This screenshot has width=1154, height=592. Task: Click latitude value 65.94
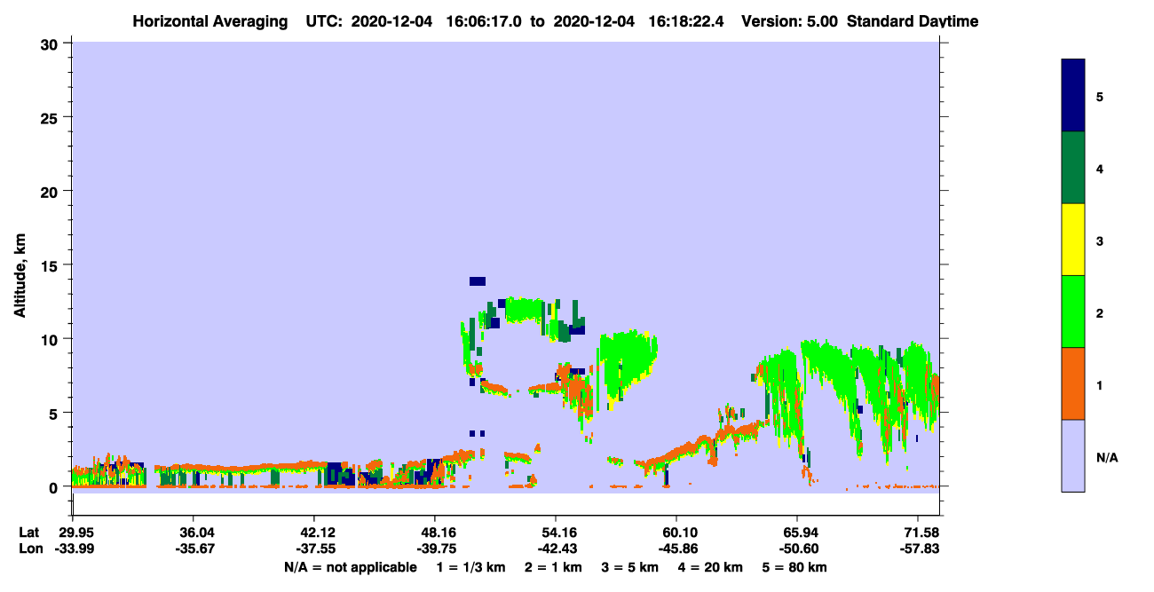(x=797, y=532)
